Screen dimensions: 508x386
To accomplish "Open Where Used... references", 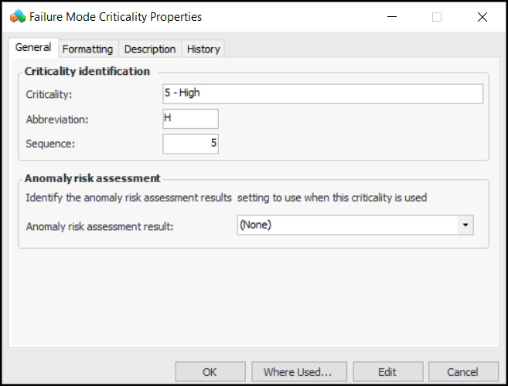I will coord(298,372).
